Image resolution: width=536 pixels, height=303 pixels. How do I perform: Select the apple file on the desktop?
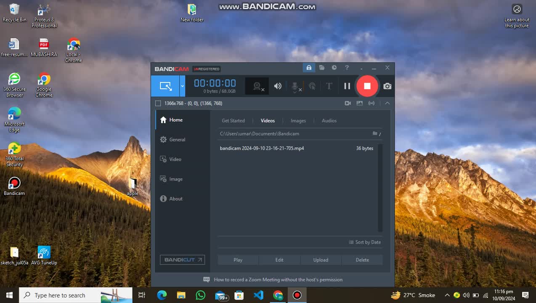tap(133, 187)
